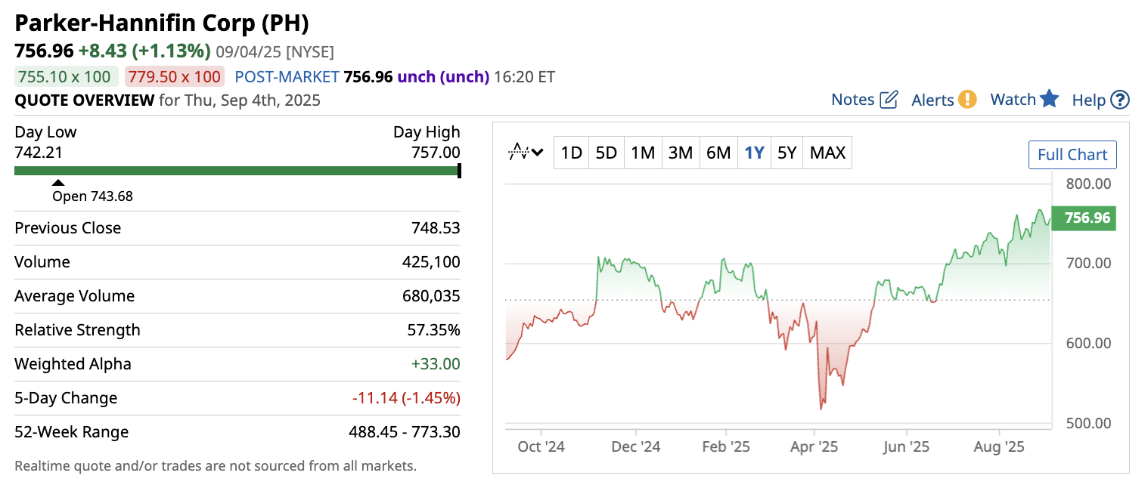
Task: Open the Full Chart button
Action: (x=1072, y=155)
